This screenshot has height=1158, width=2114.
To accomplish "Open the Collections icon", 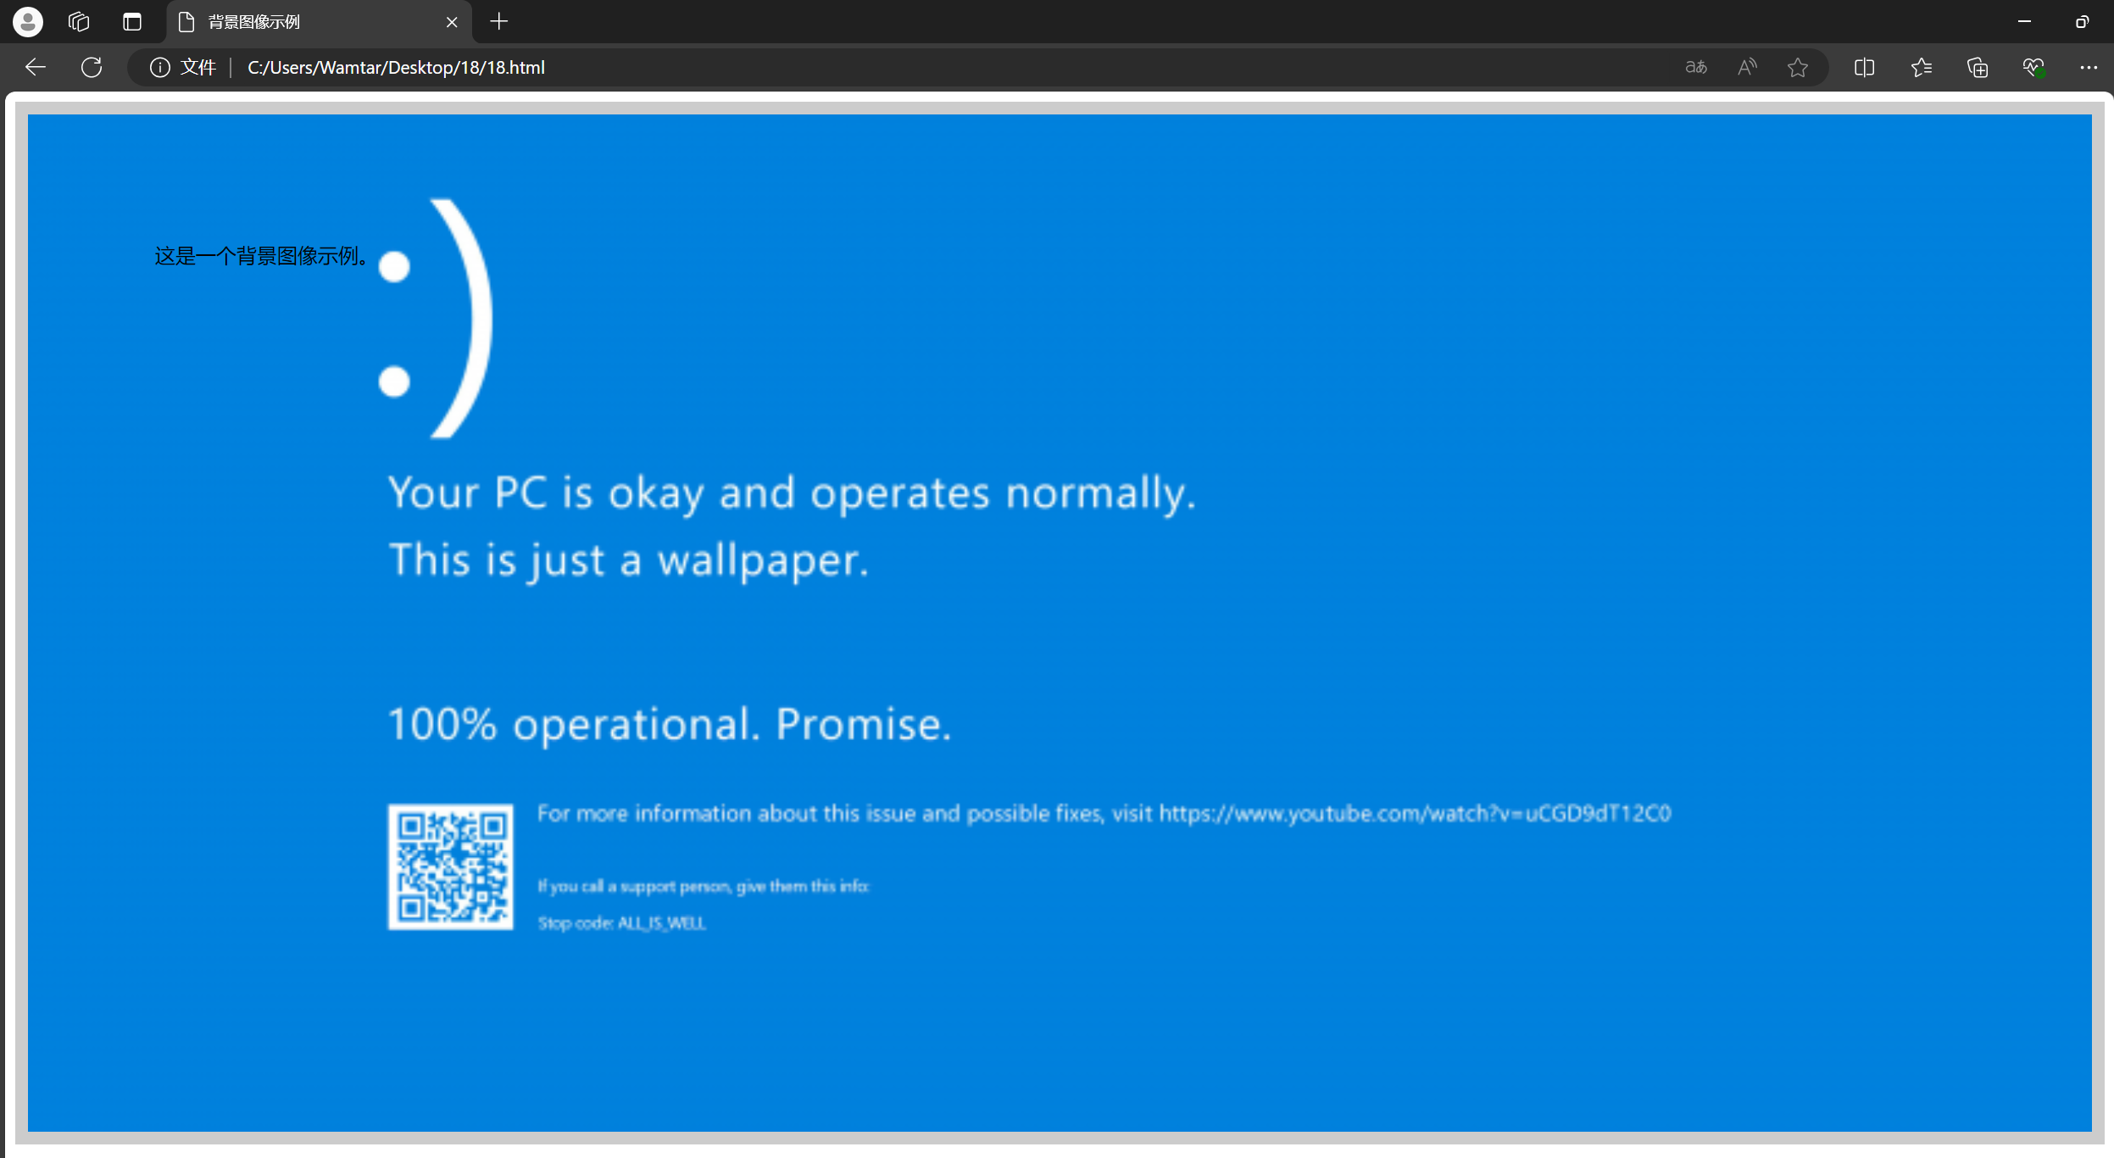I will point(1978,67).
